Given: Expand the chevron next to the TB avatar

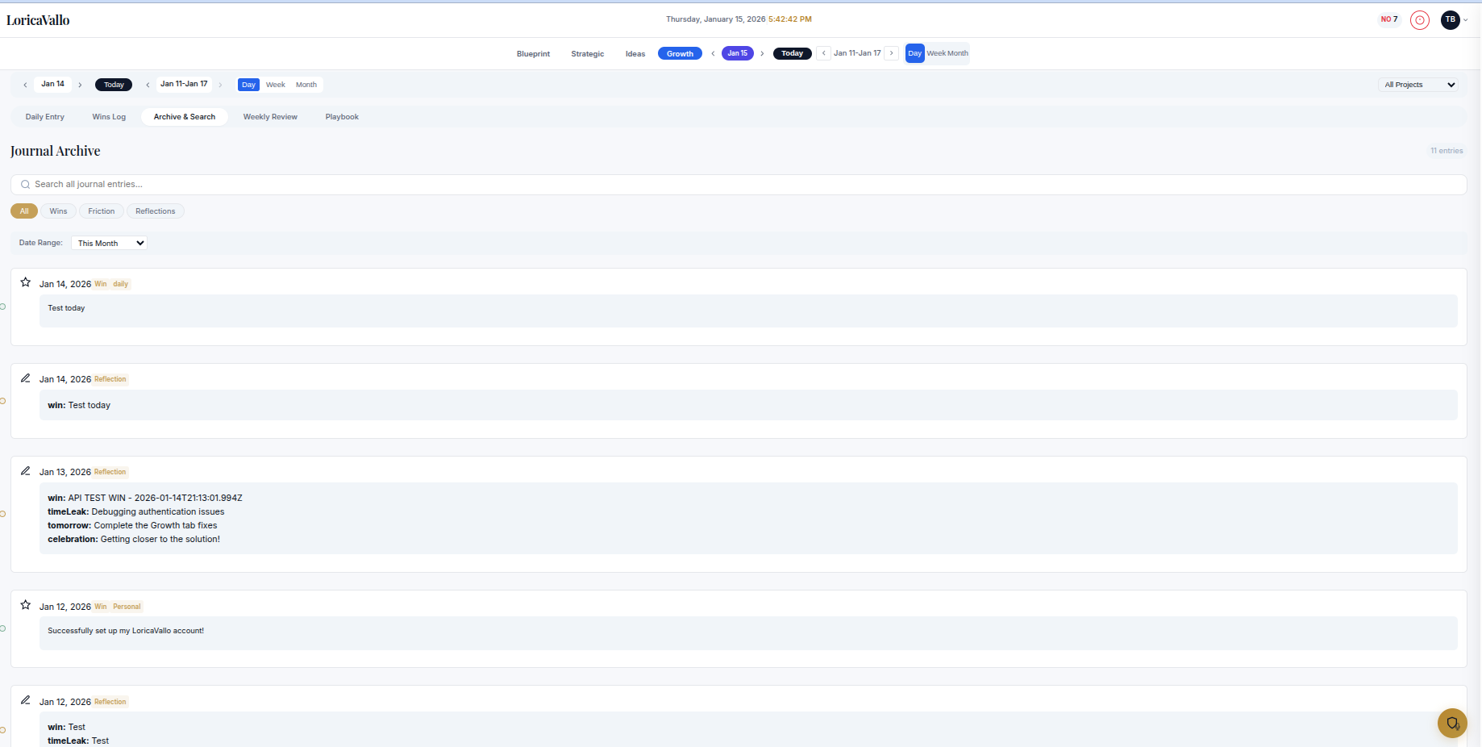Looking at the screenshot, I should pos(1467,20).
